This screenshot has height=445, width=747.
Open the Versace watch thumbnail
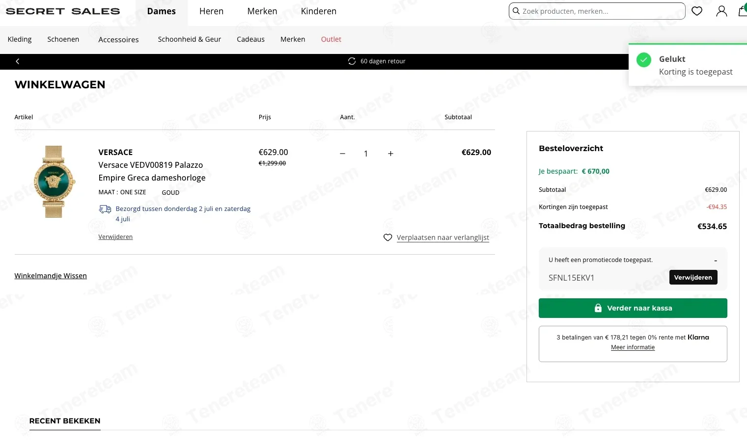click(54, 182)
